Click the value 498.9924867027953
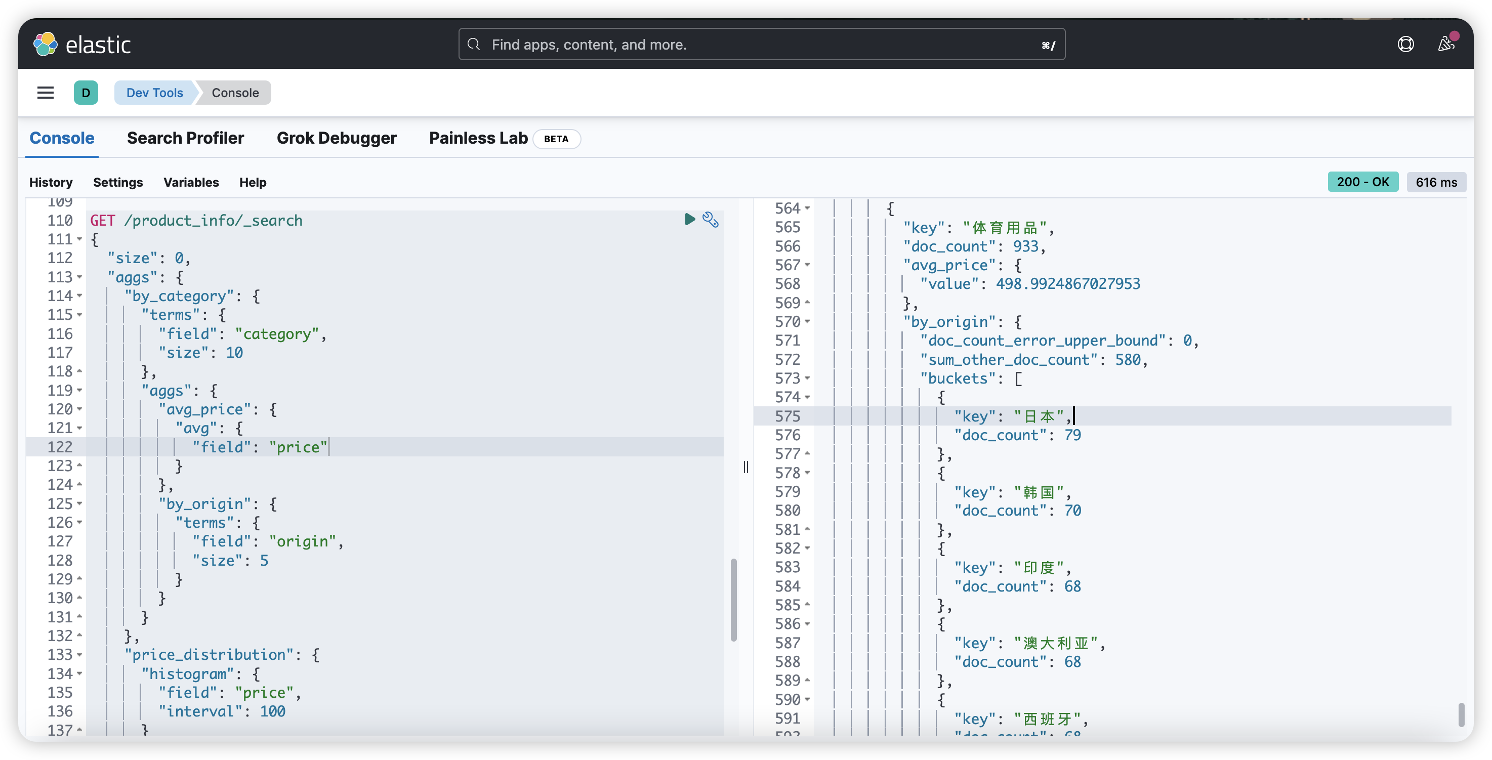The width and height of the screenshot is (1492, 760). click(1067, 284)
